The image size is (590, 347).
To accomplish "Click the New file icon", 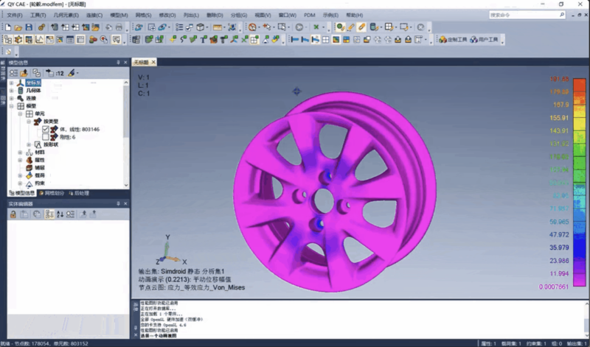I will click(8, 27).
